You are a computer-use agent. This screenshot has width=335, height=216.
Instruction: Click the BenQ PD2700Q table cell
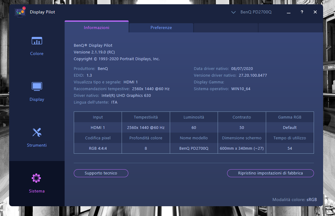(194, 148)
